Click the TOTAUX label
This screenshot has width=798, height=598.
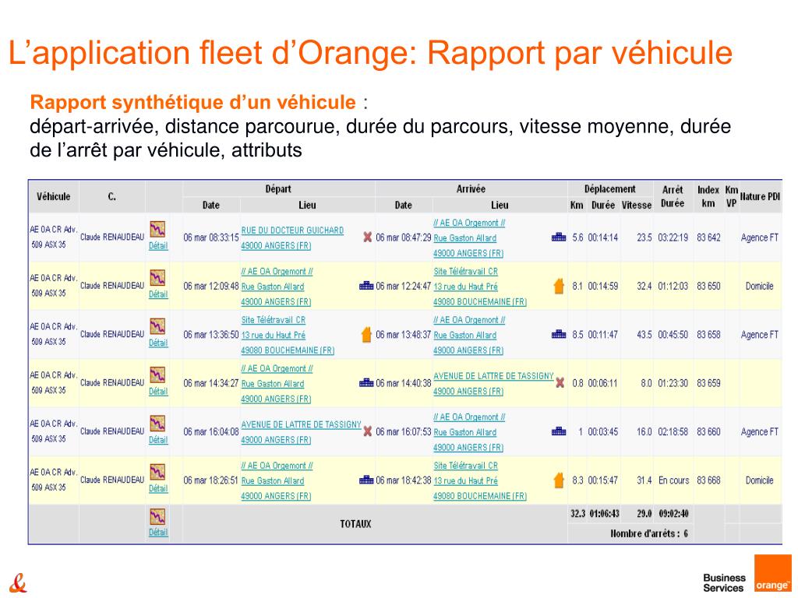[355, 524]
